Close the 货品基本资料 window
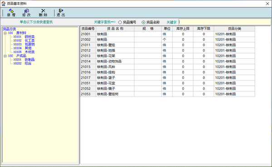 pos(267,4)
